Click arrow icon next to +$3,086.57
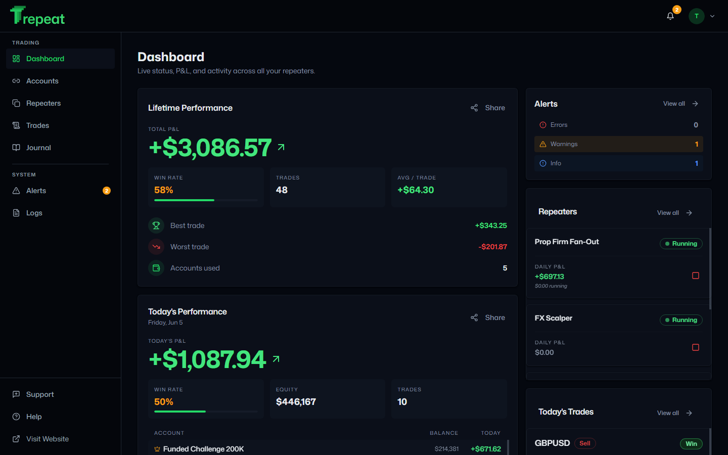This screenshot has height=455, width=728. 281,147
